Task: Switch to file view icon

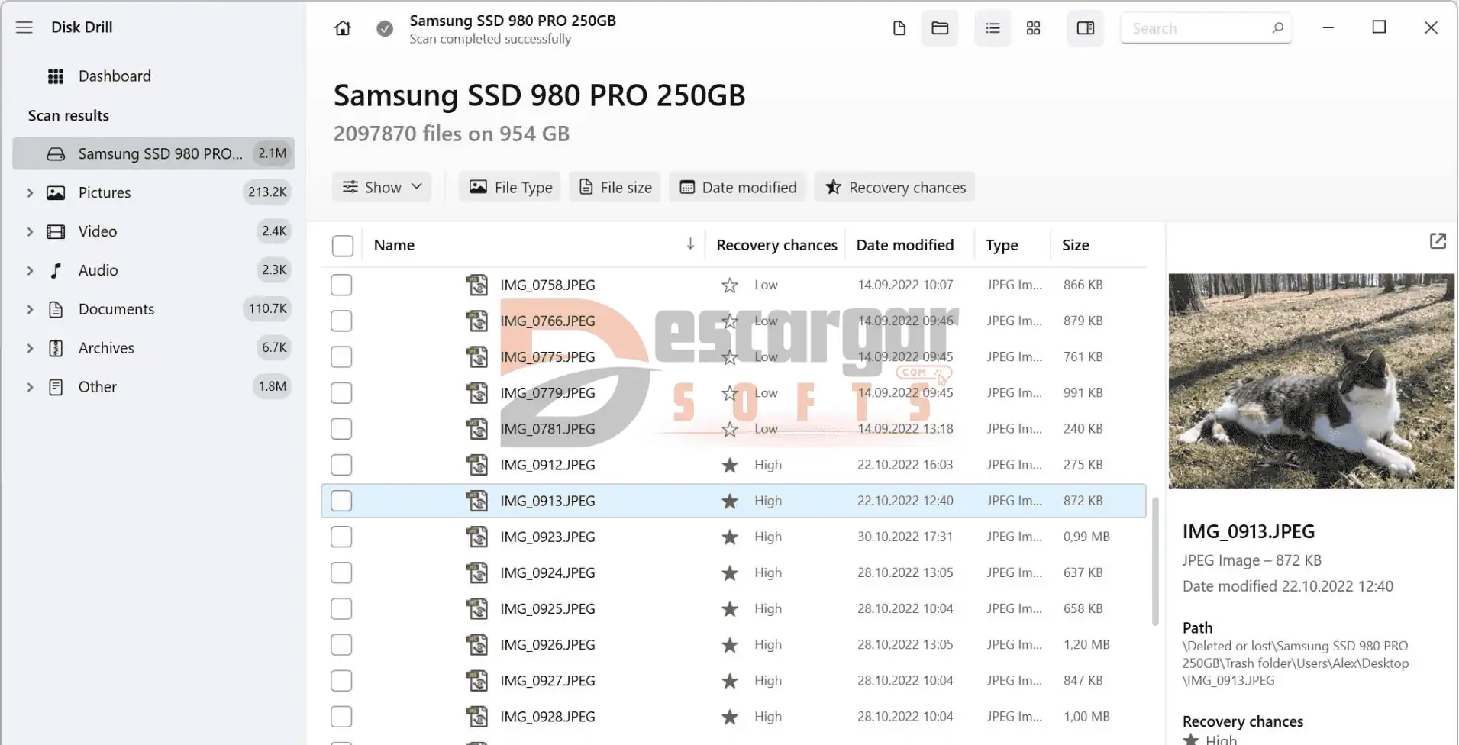Action: [899, 28]
